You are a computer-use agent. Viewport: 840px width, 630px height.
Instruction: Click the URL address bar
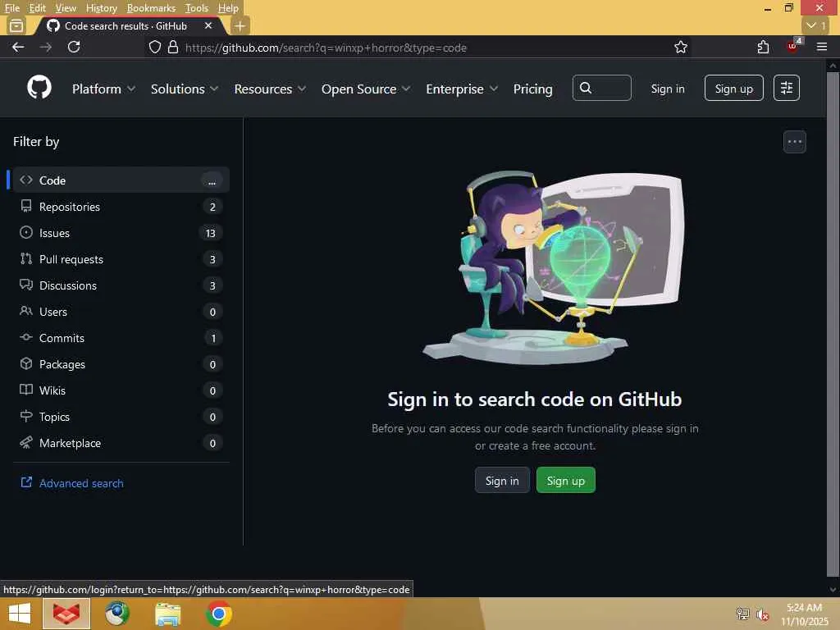coord(418,47)
